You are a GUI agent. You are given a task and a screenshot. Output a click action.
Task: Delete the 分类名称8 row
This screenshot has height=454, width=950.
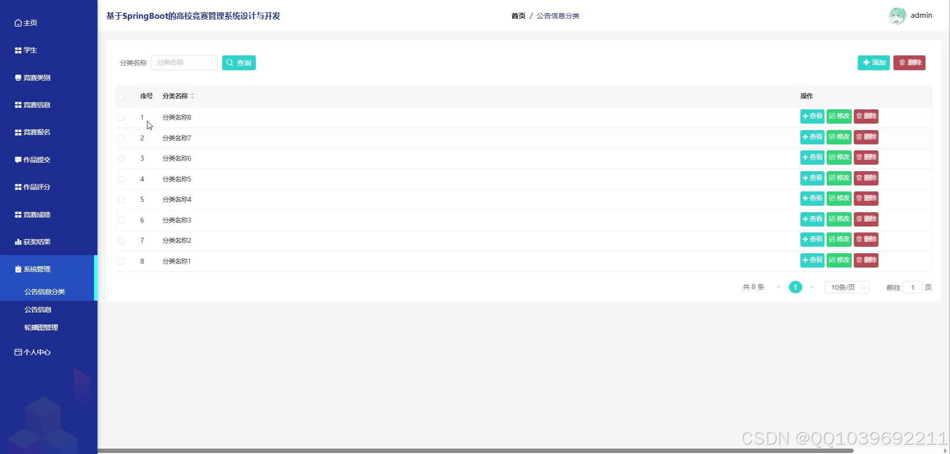point(866,116)
